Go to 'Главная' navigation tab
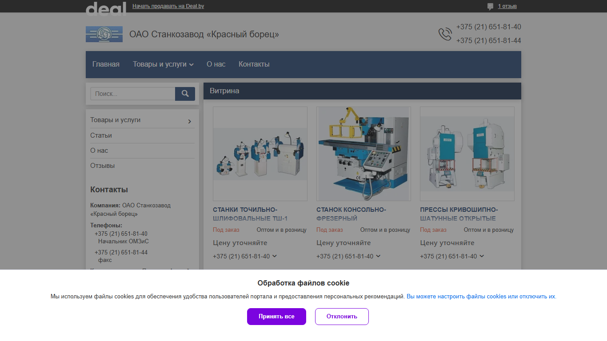This screenshot has height=341, width=607. (x=106, y=64)
